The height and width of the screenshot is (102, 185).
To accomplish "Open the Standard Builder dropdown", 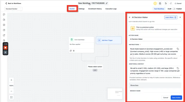I will [x=13, y=9].
